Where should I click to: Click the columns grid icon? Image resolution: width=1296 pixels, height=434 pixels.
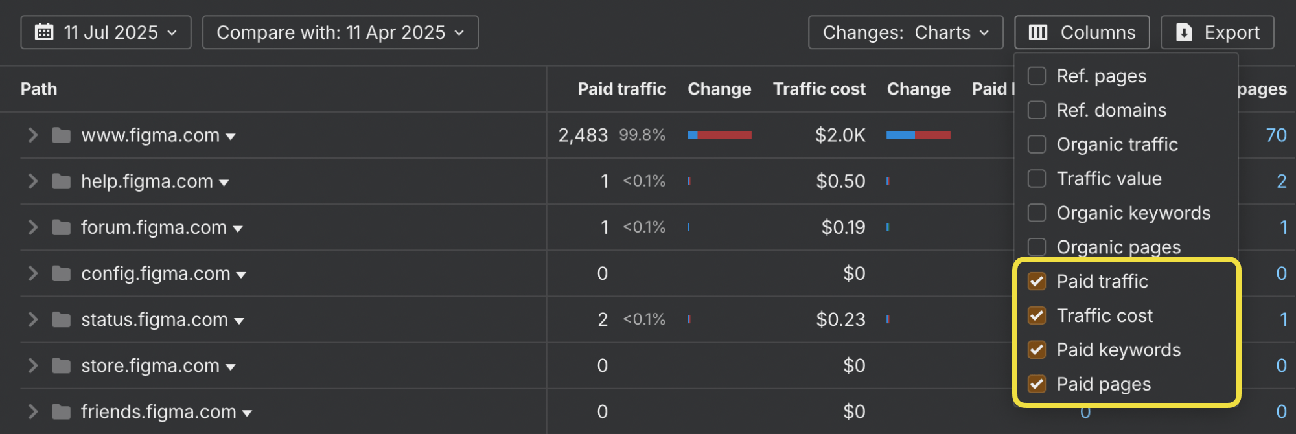[1038, 32]
